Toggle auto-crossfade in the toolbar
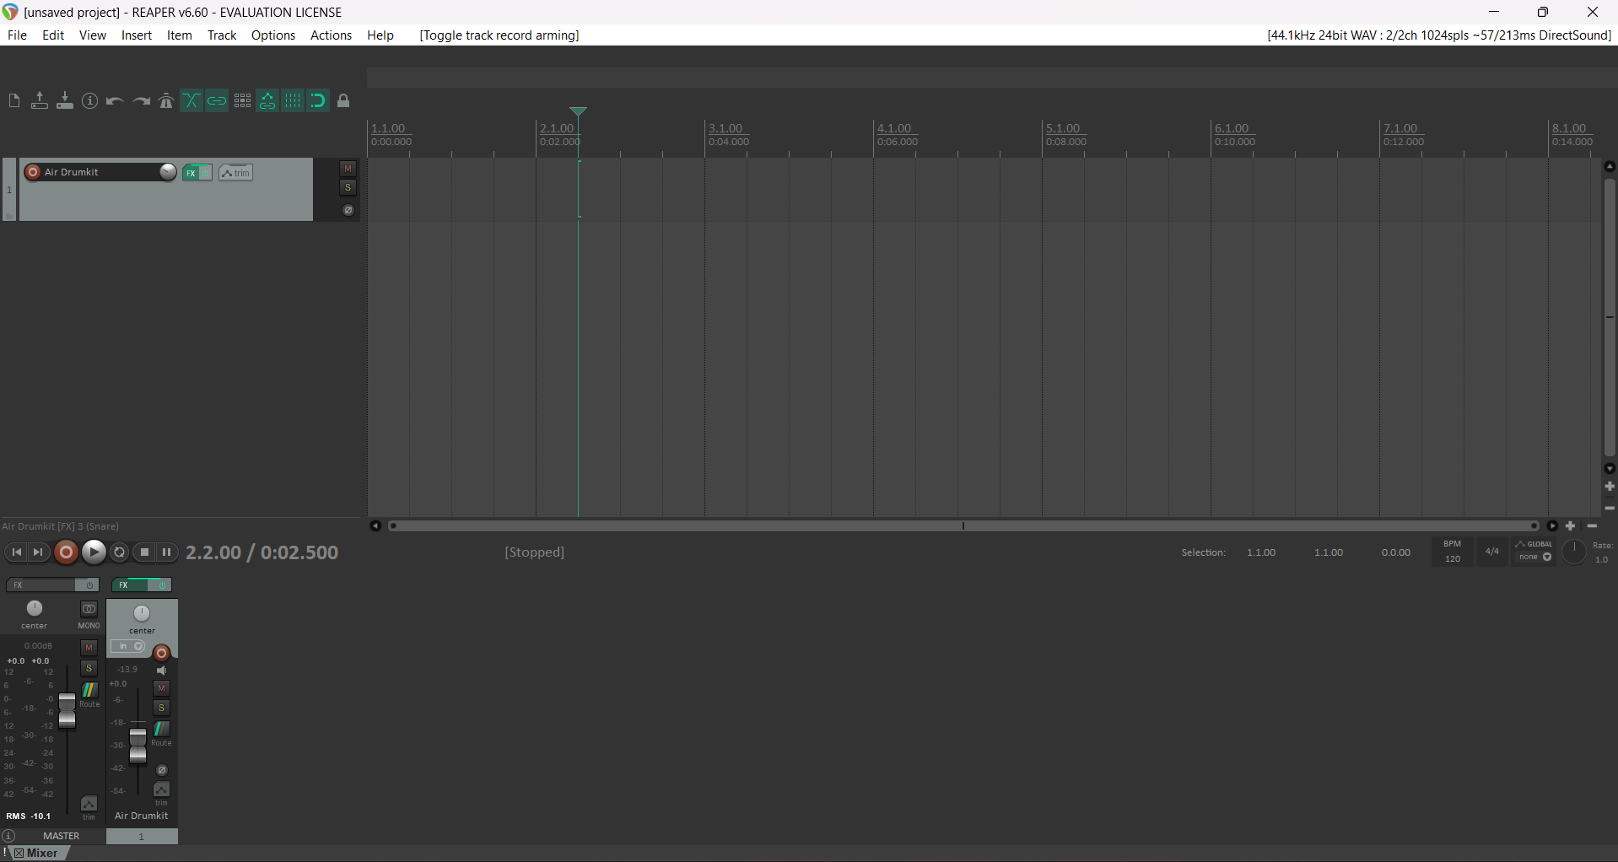Viewport: 1618px width, 862px height. tap(191, 101)
